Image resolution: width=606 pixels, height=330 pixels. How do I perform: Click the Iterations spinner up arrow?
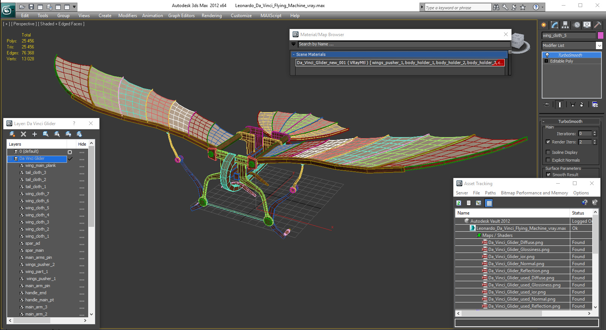click(594, 132)
